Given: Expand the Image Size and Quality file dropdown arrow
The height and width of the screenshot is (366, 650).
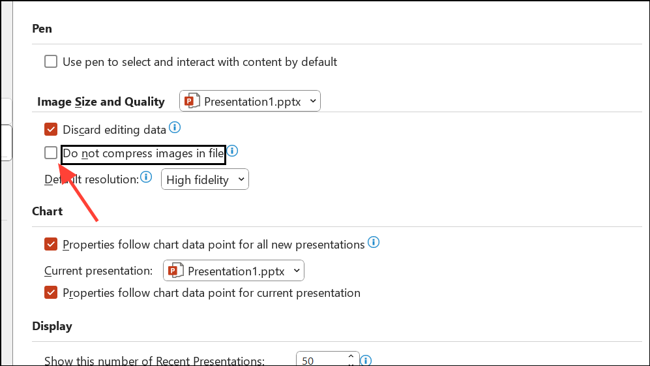Looking at the screenshot, I should coord(313,101).
